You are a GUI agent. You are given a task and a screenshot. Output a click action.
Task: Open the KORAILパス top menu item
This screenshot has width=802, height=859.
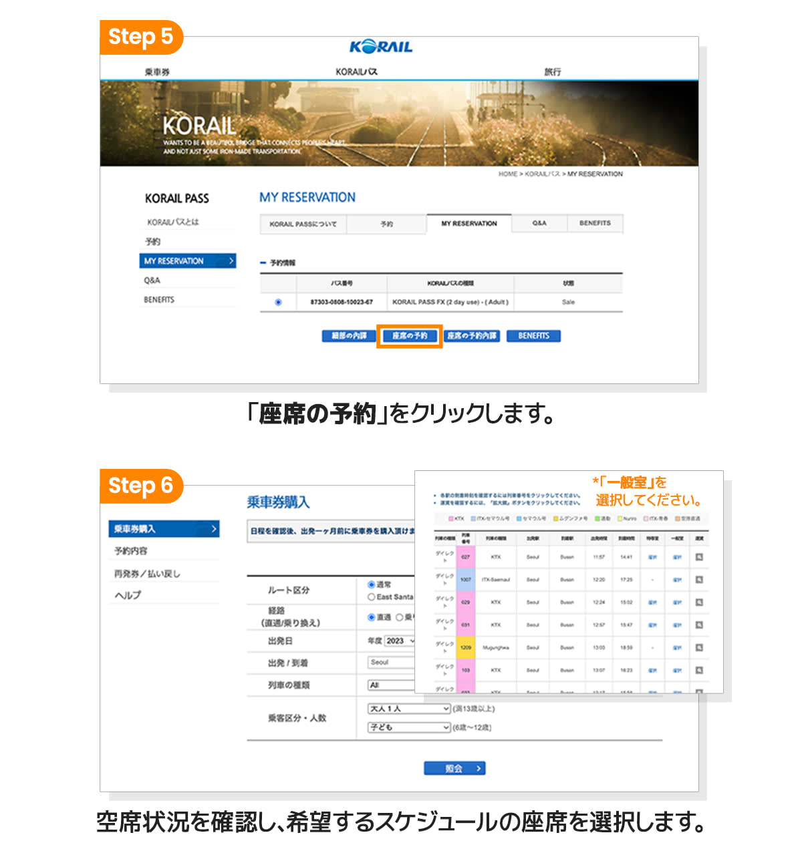click(x=356, y=72)
